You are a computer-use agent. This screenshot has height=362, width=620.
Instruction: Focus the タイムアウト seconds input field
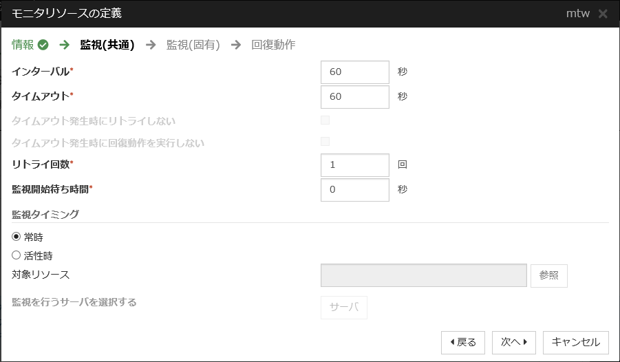355,96
